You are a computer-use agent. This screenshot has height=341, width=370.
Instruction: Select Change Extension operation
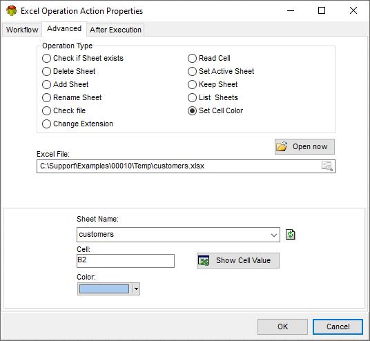coord(77,124)
